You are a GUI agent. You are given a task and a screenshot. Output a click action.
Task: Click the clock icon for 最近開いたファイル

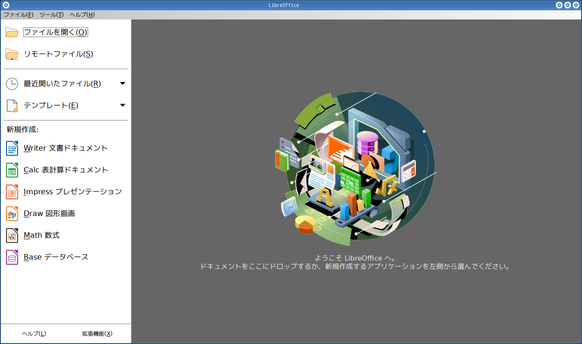pos(12,84)
